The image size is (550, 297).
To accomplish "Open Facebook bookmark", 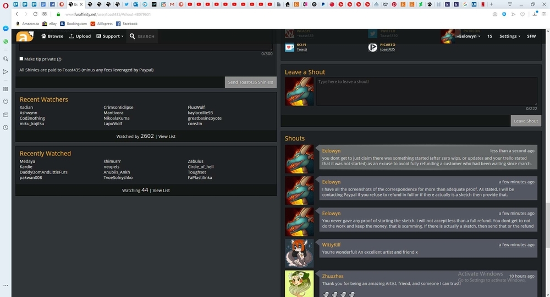I will [127, 24].
